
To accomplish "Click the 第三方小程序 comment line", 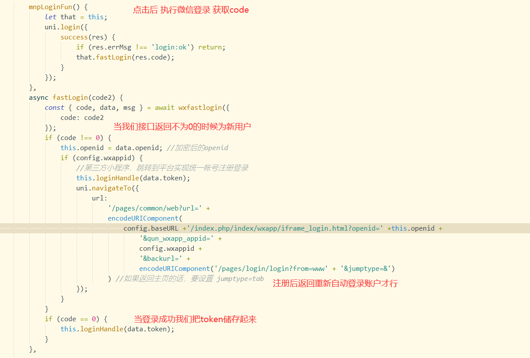I will coord(162,168).
